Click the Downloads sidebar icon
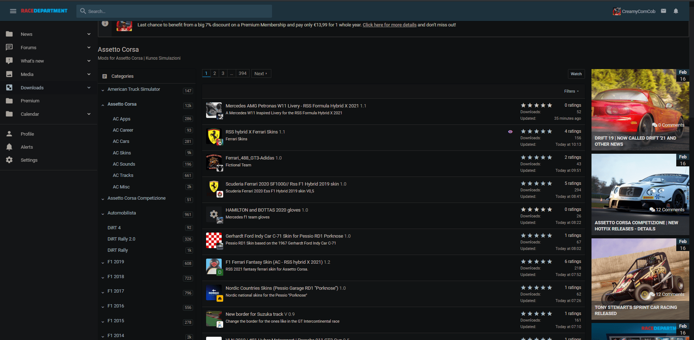Screen dimensions: 694x340 pyautogui.click(x=9, y=88)
